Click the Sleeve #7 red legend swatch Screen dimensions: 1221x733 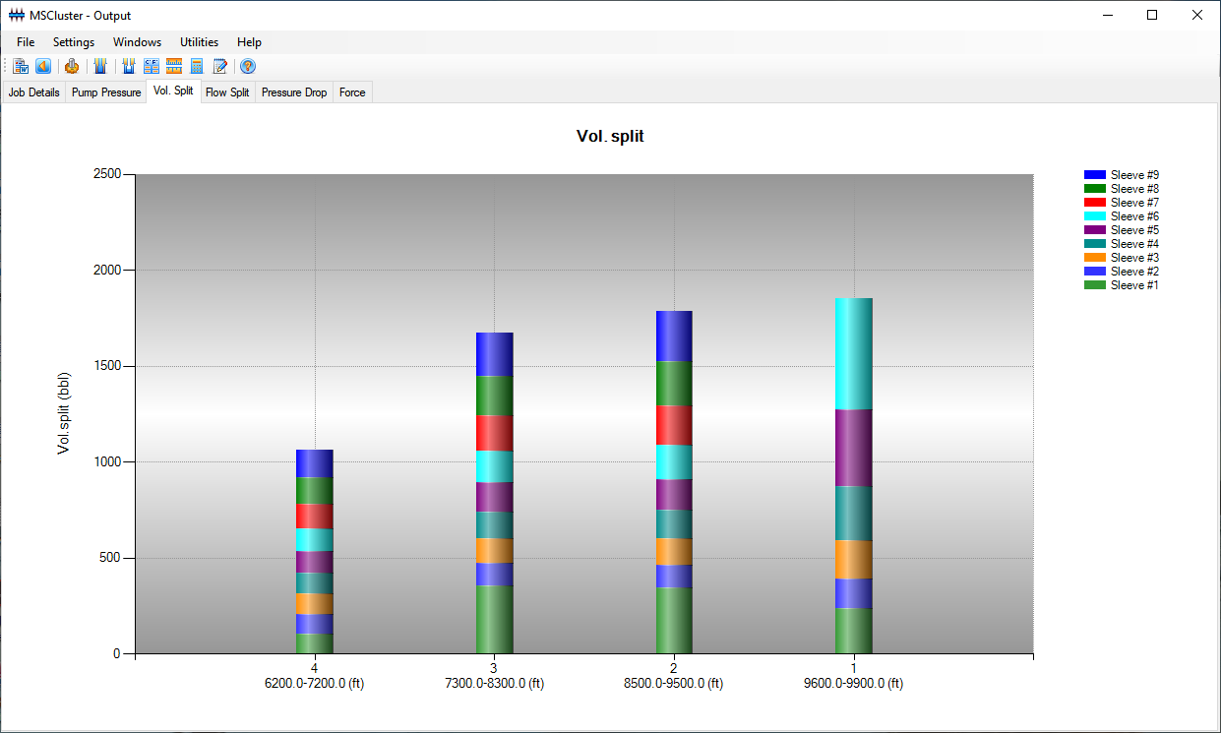click(x=1094, y=202)
